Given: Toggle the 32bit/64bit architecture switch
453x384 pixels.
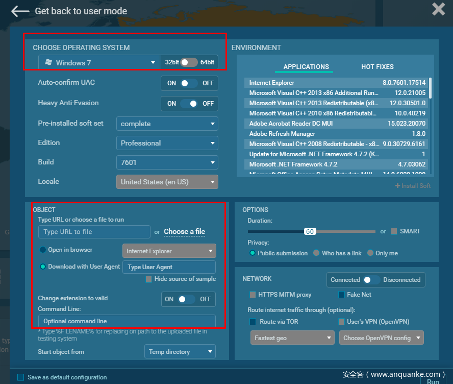Looking at the screenshot, I should click(x=189, y=62).
